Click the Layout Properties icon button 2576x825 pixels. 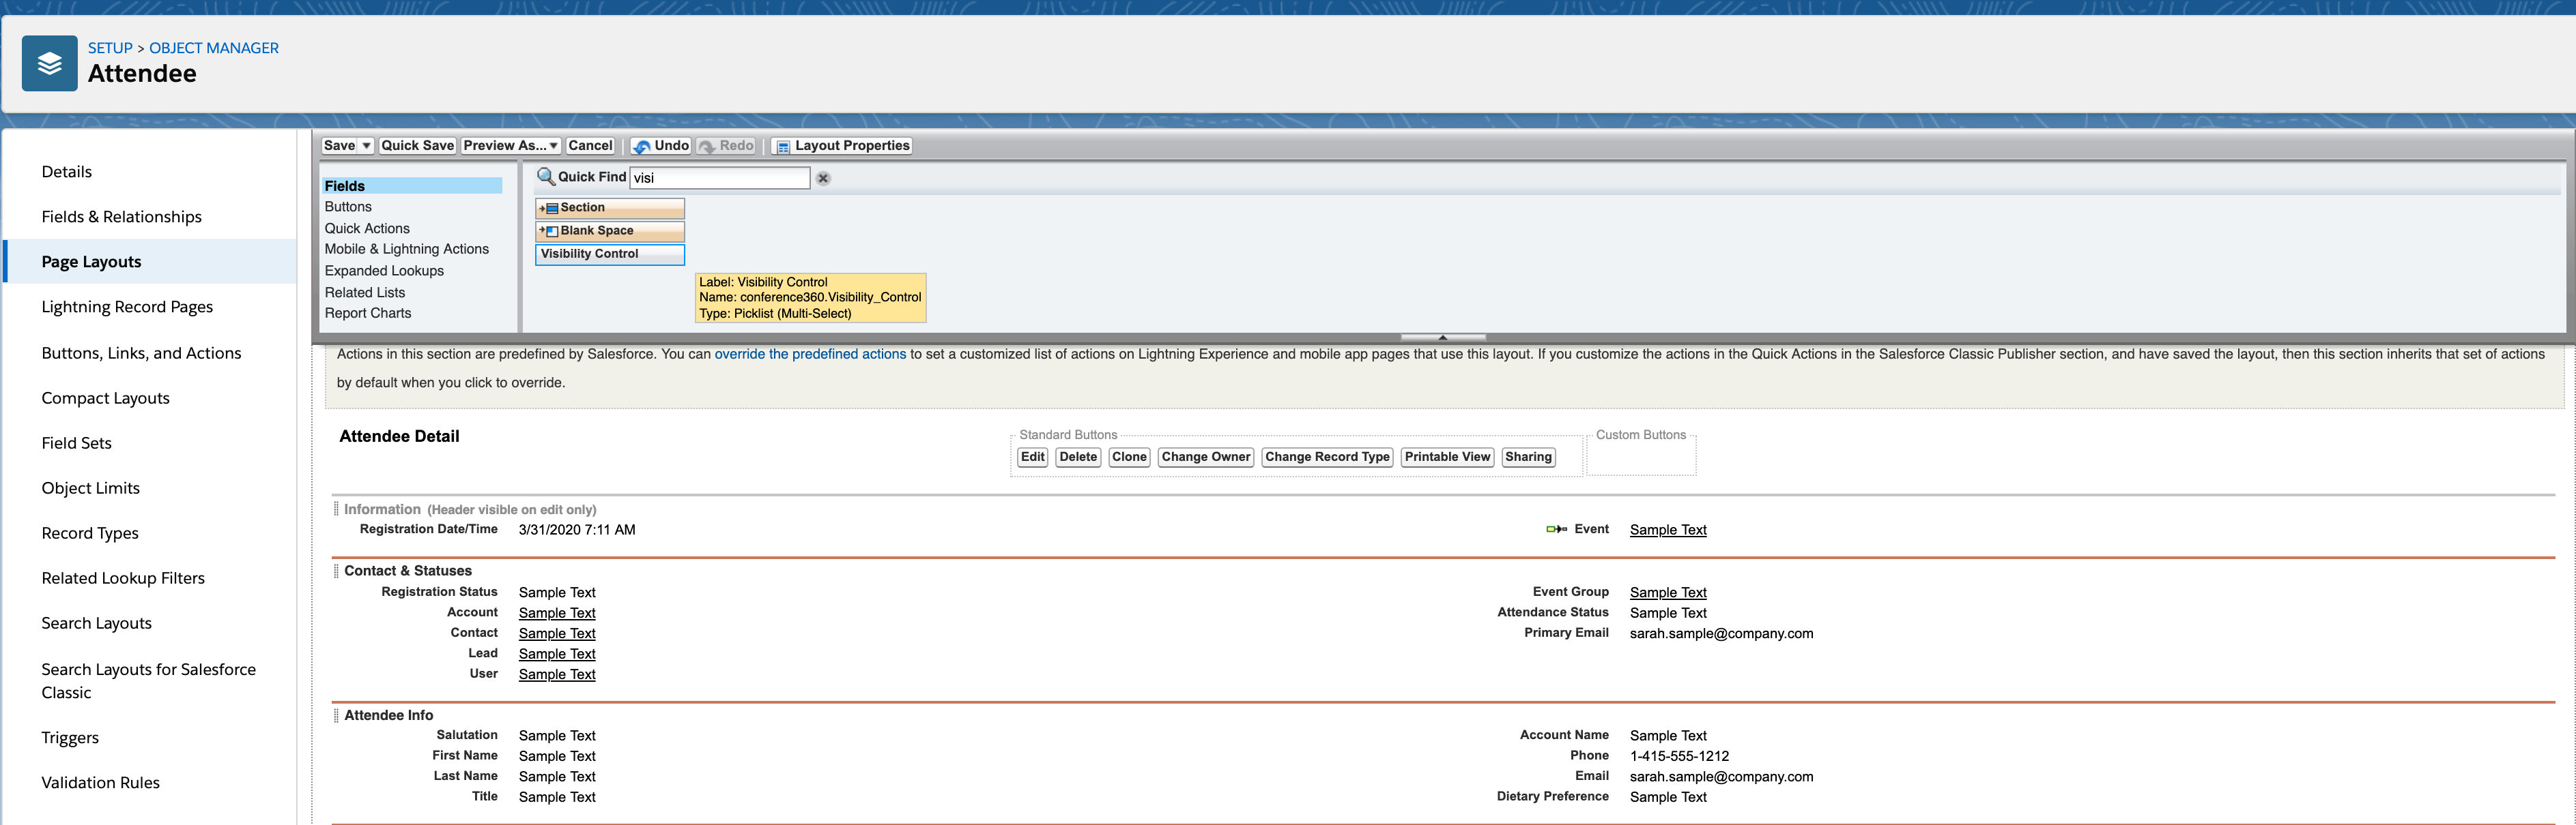(x=783, y=147)
